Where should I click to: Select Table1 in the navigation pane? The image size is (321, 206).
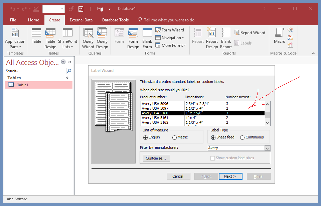click(38, 85)
